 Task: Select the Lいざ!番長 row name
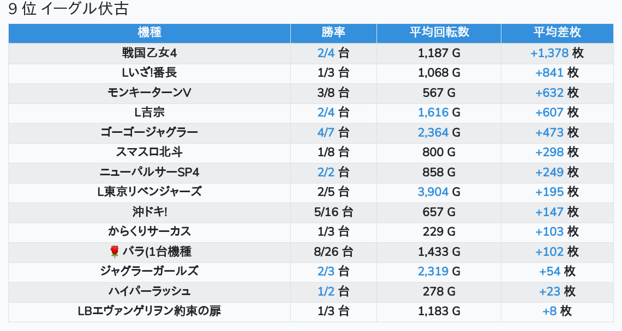pyautogui.click(x=149, y=73)
